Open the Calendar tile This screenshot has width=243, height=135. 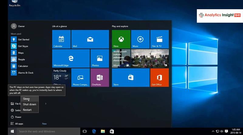61,39
